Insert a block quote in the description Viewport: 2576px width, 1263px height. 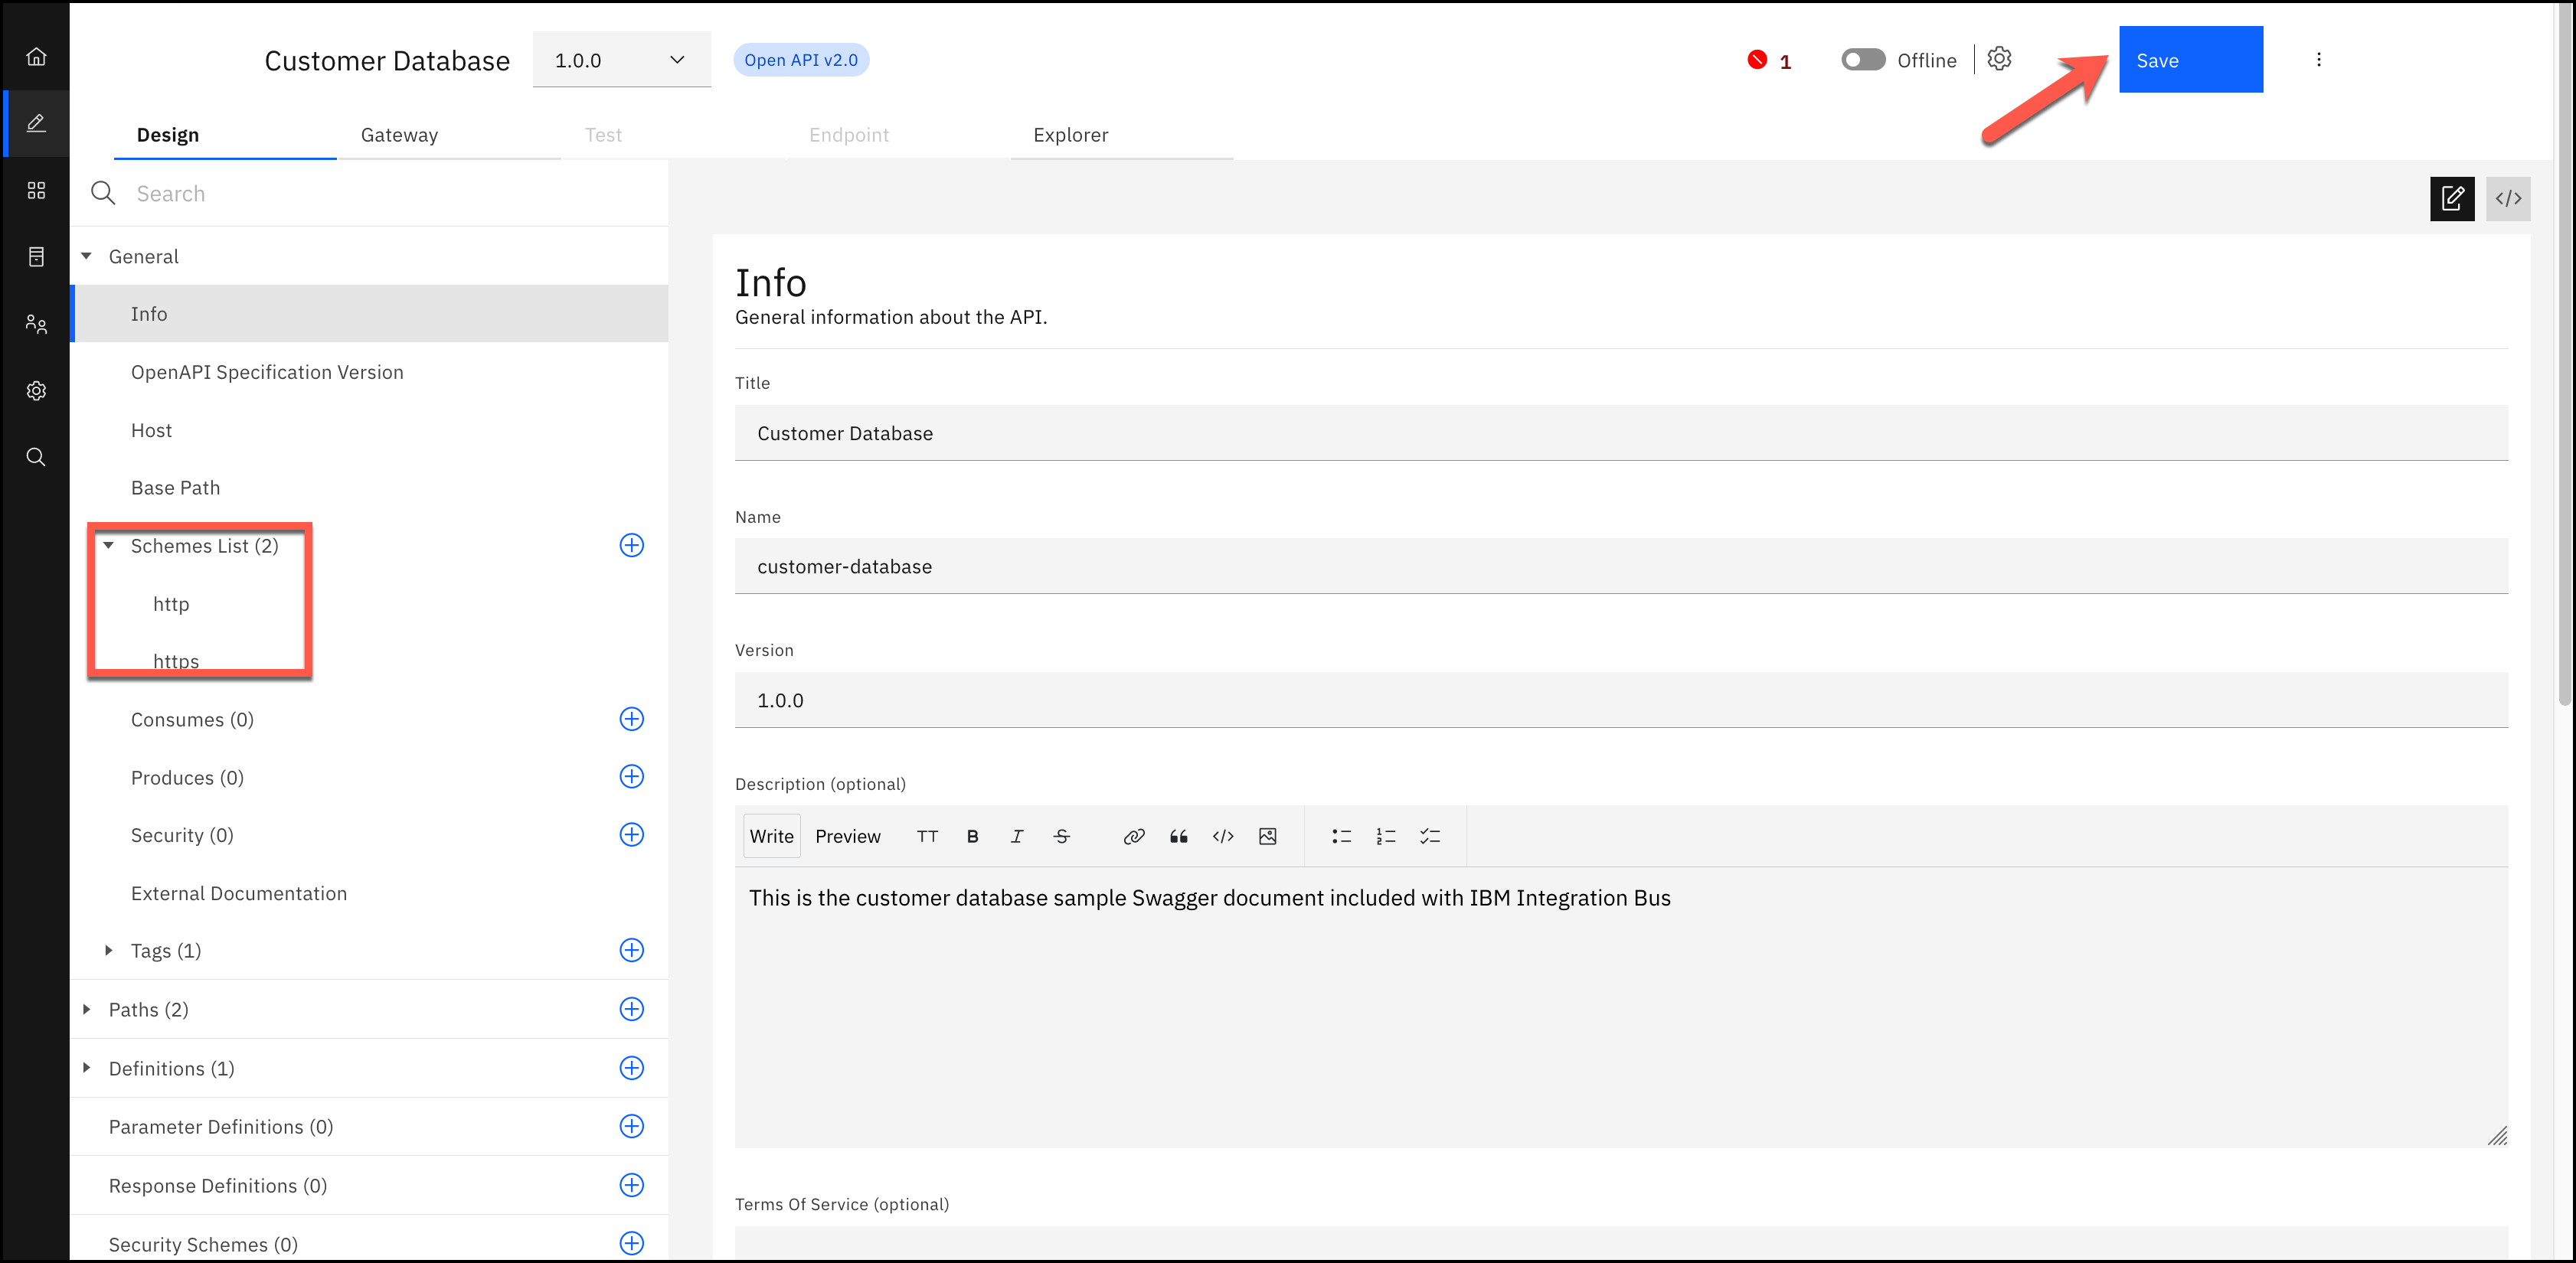pyautogui.click(x=1179, y=836)
